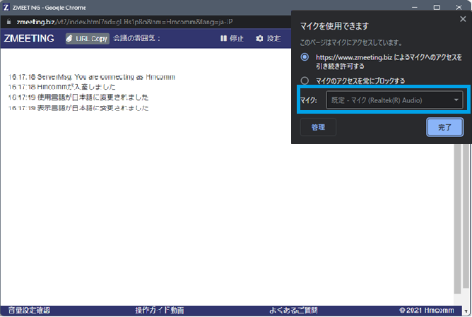Click the ZMEETING logo in the header
Screen dimensions: 472x317
point(30,38)
